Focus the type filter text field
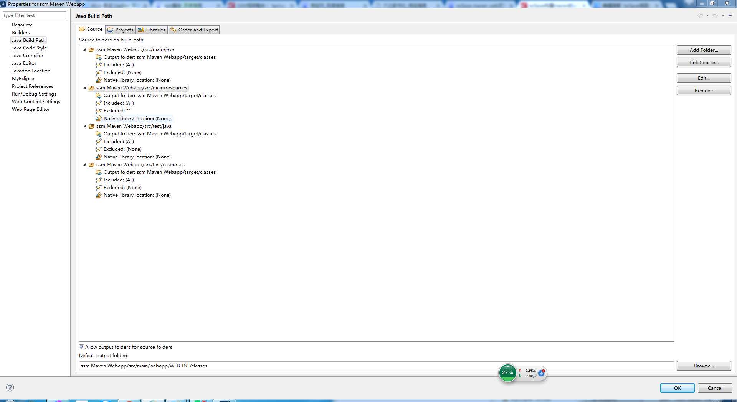This screenshot has height=402, width=737. pos(34,15)
